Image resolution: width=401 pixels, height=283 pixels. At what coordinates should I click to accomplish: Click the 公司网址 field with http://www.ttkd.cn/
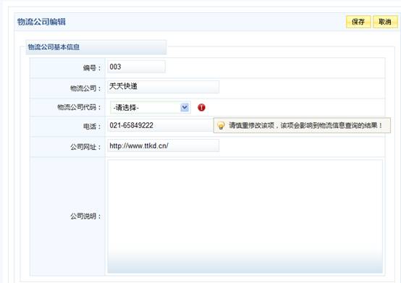click(x=163, y=145)
